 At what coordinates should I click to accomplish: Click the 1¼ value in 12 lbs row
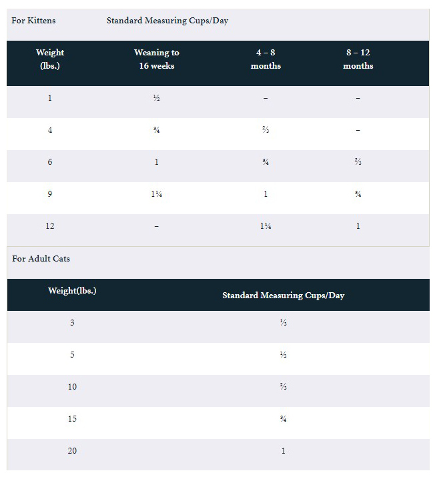tap(266, 226)
